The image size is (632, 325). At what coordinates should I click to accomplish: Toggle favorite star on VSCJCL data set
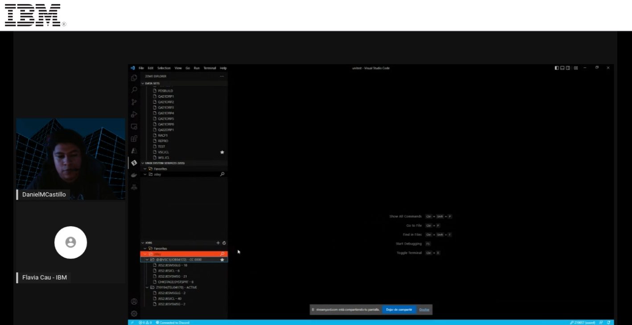(x=222, y=152)
